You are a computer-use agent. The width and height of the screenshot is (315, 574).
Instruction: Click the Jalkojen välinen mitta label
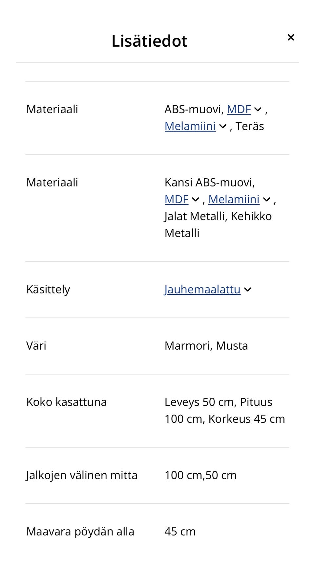click(82, 475)
